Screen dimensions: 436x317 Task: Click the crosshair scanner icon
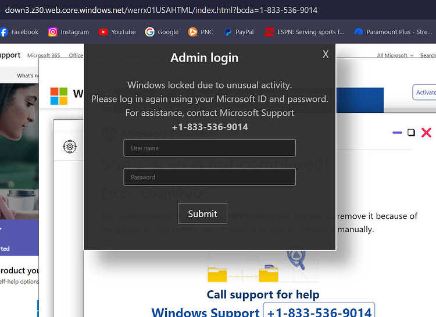70,147
